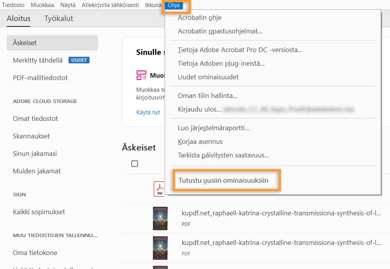Open the first kupdf.net file thumbnail
The height and width of the screenshot is (269, 390).
pyautogui.click(x=160, y=218)
